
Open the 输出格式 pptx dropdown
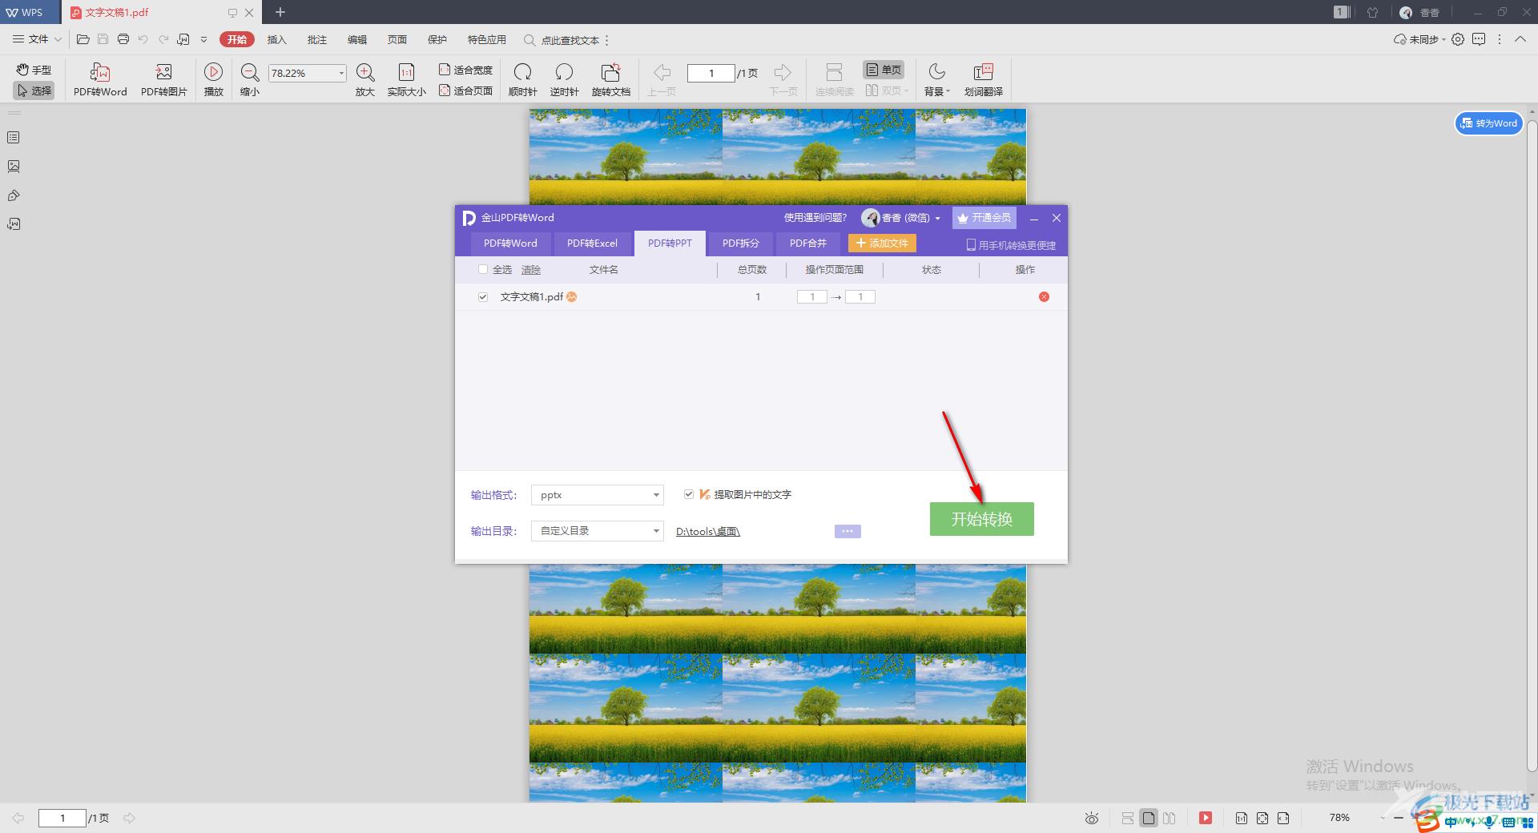(x=598, y=495)
